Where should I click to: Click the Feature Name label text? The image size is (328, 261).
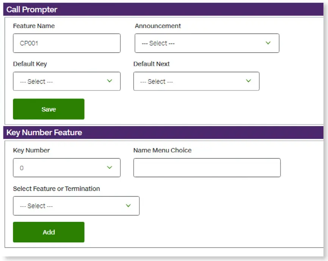coord(34,26)
